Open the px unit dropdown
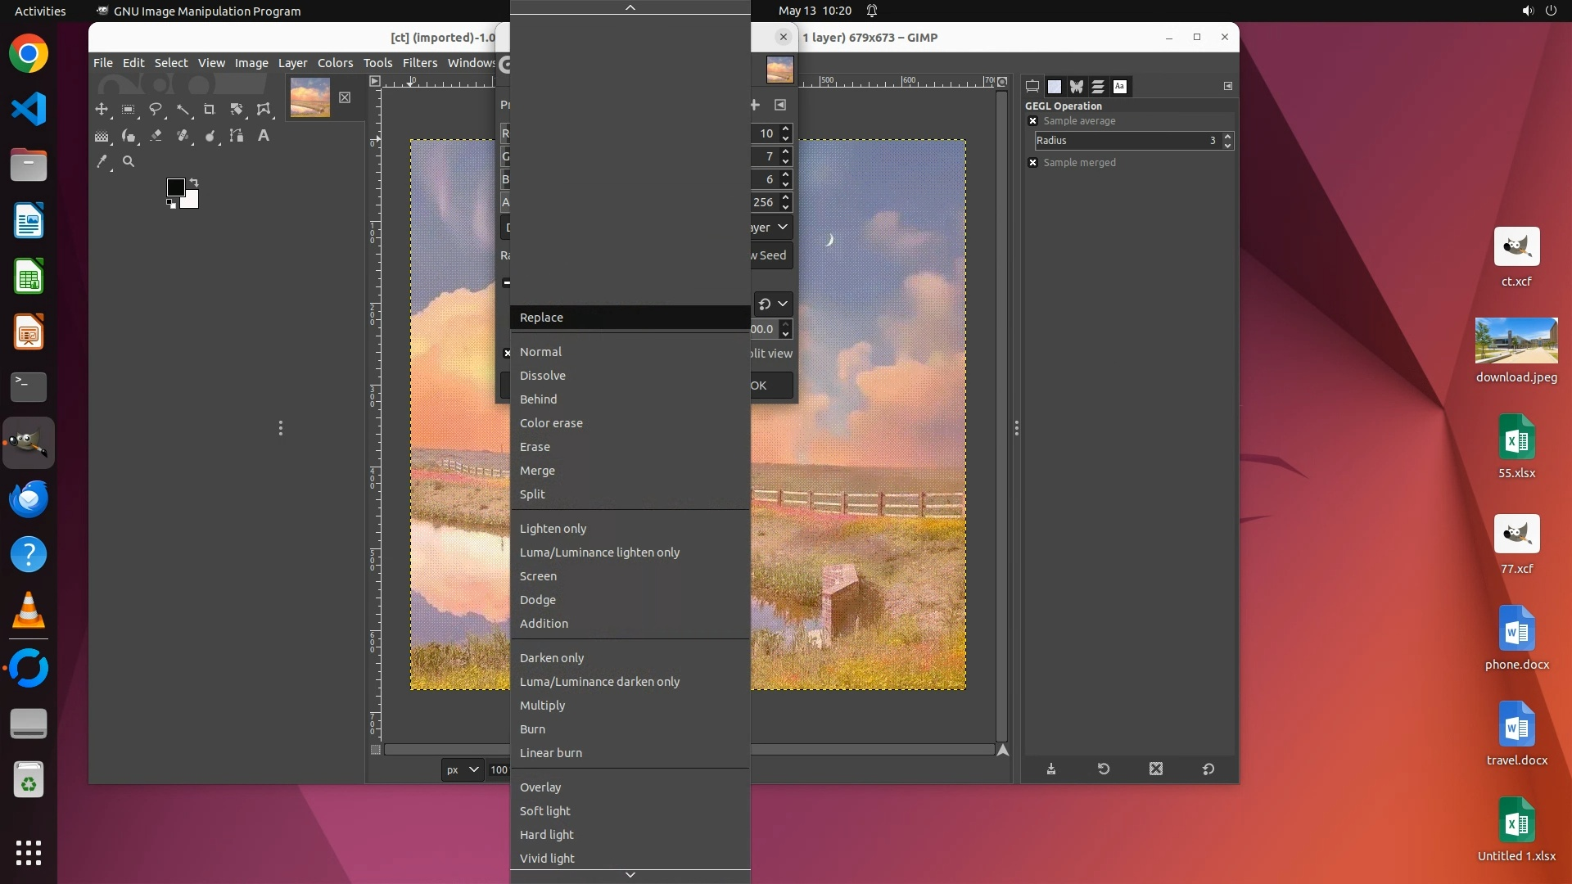Screen dimensions: 1572x884 463,770
